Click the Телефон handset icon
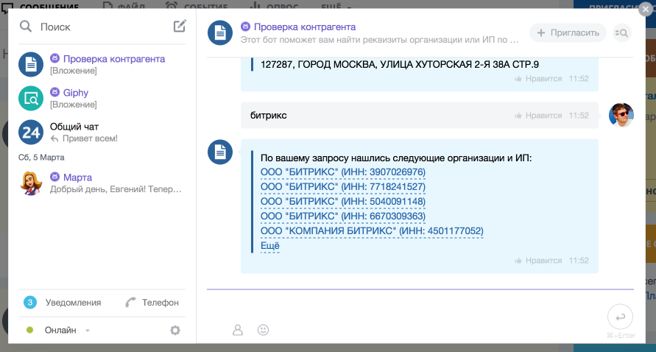 131,303
